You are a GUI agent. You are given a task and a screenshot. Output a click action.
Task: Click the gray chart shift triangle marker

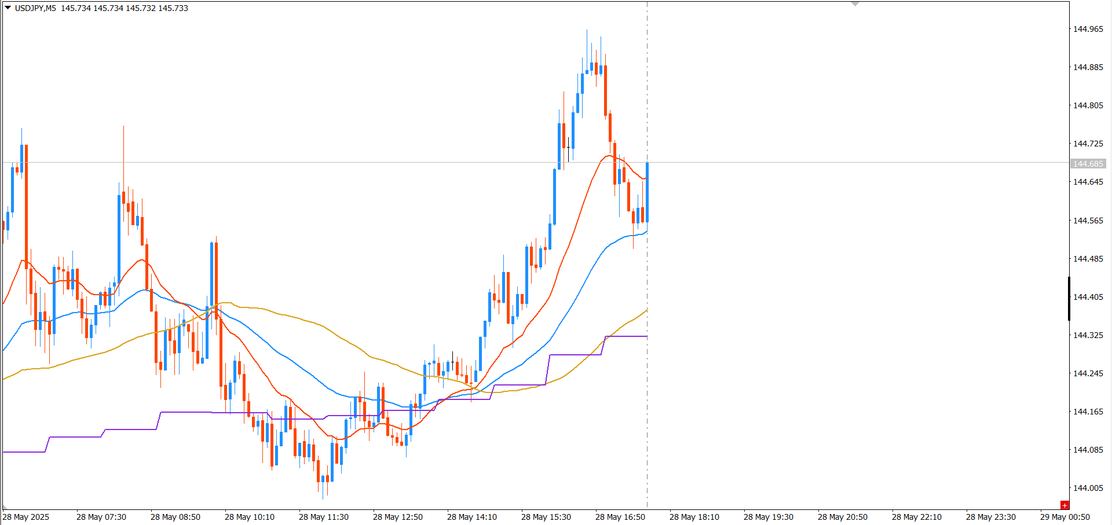pyautogui.click(x=855, y=4)
